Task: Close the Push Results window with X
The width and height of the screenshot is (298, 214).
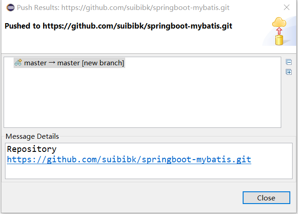Action: pyautogui.click(x=286, y=7)
